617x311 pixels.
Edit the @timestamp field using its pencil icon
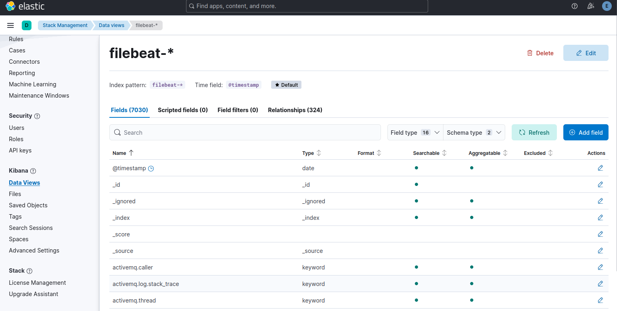pos(600,168)
